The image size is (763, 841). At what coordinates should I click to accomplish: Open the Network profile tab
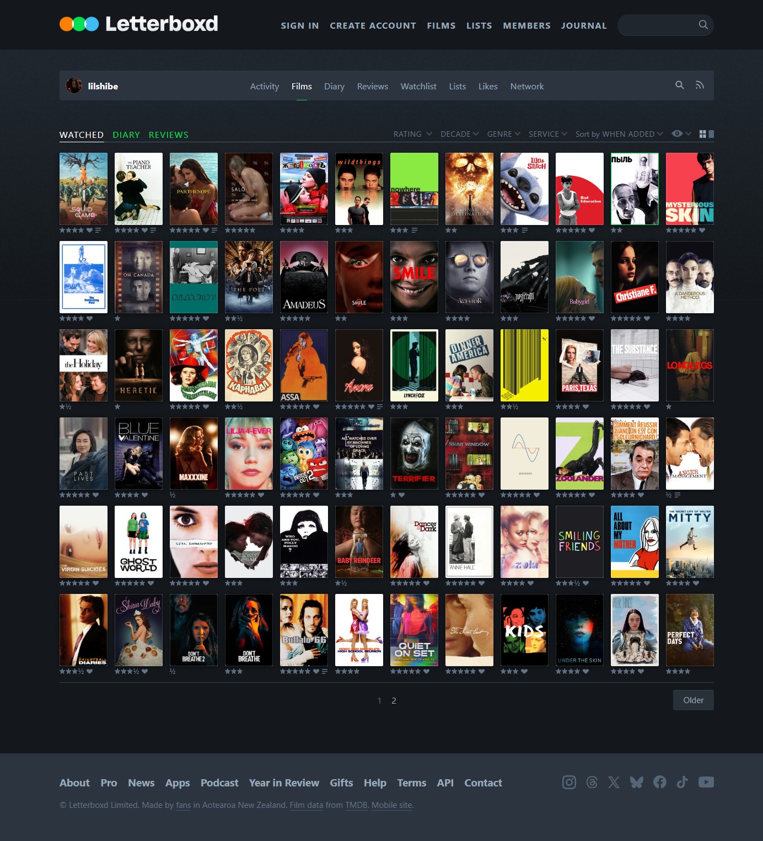tap(527, 86)
